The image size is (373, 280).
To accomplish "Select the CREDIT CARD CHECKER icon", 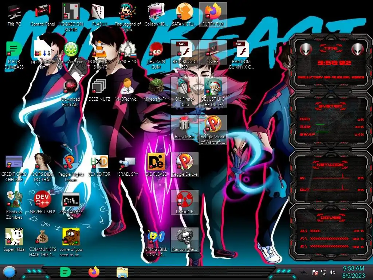I will click(x=14, y=168).
